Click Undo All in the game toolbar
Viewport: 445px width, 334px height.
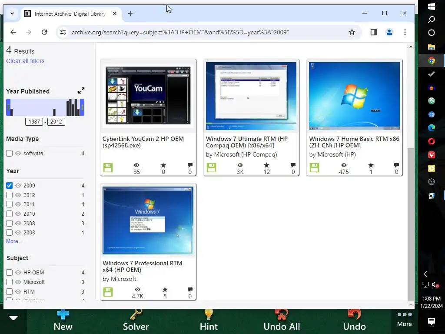(282, 321)
